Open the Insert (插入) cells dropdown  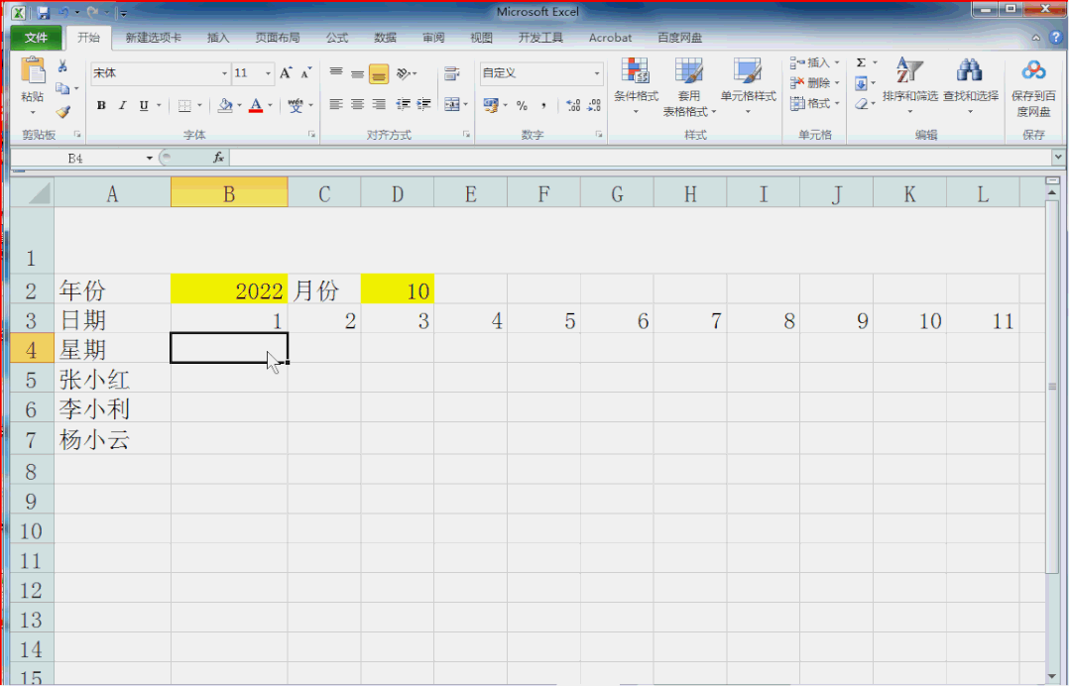[815, 62]
